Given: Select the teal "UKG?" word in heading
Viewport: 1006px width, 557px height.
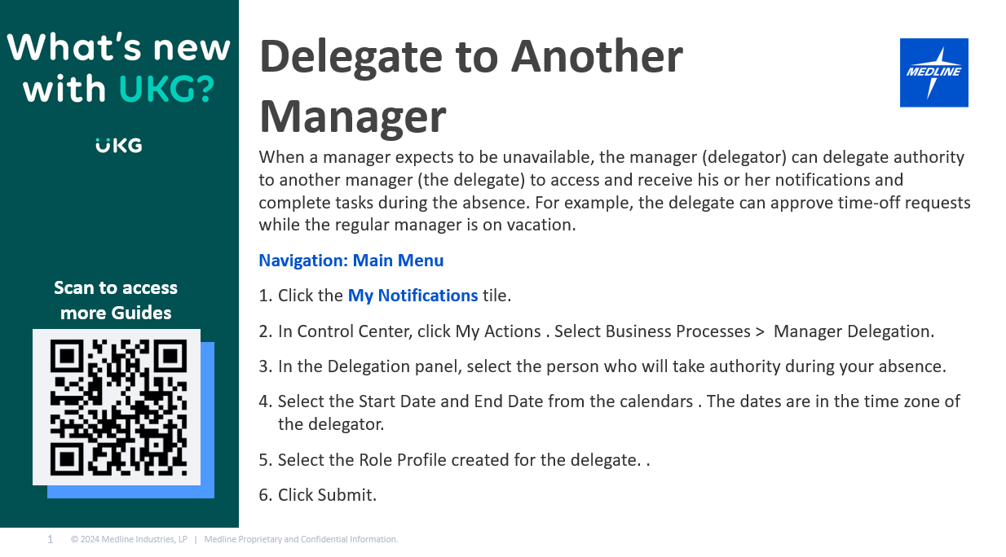Looking at the screenshot, I should pos(166,88).
